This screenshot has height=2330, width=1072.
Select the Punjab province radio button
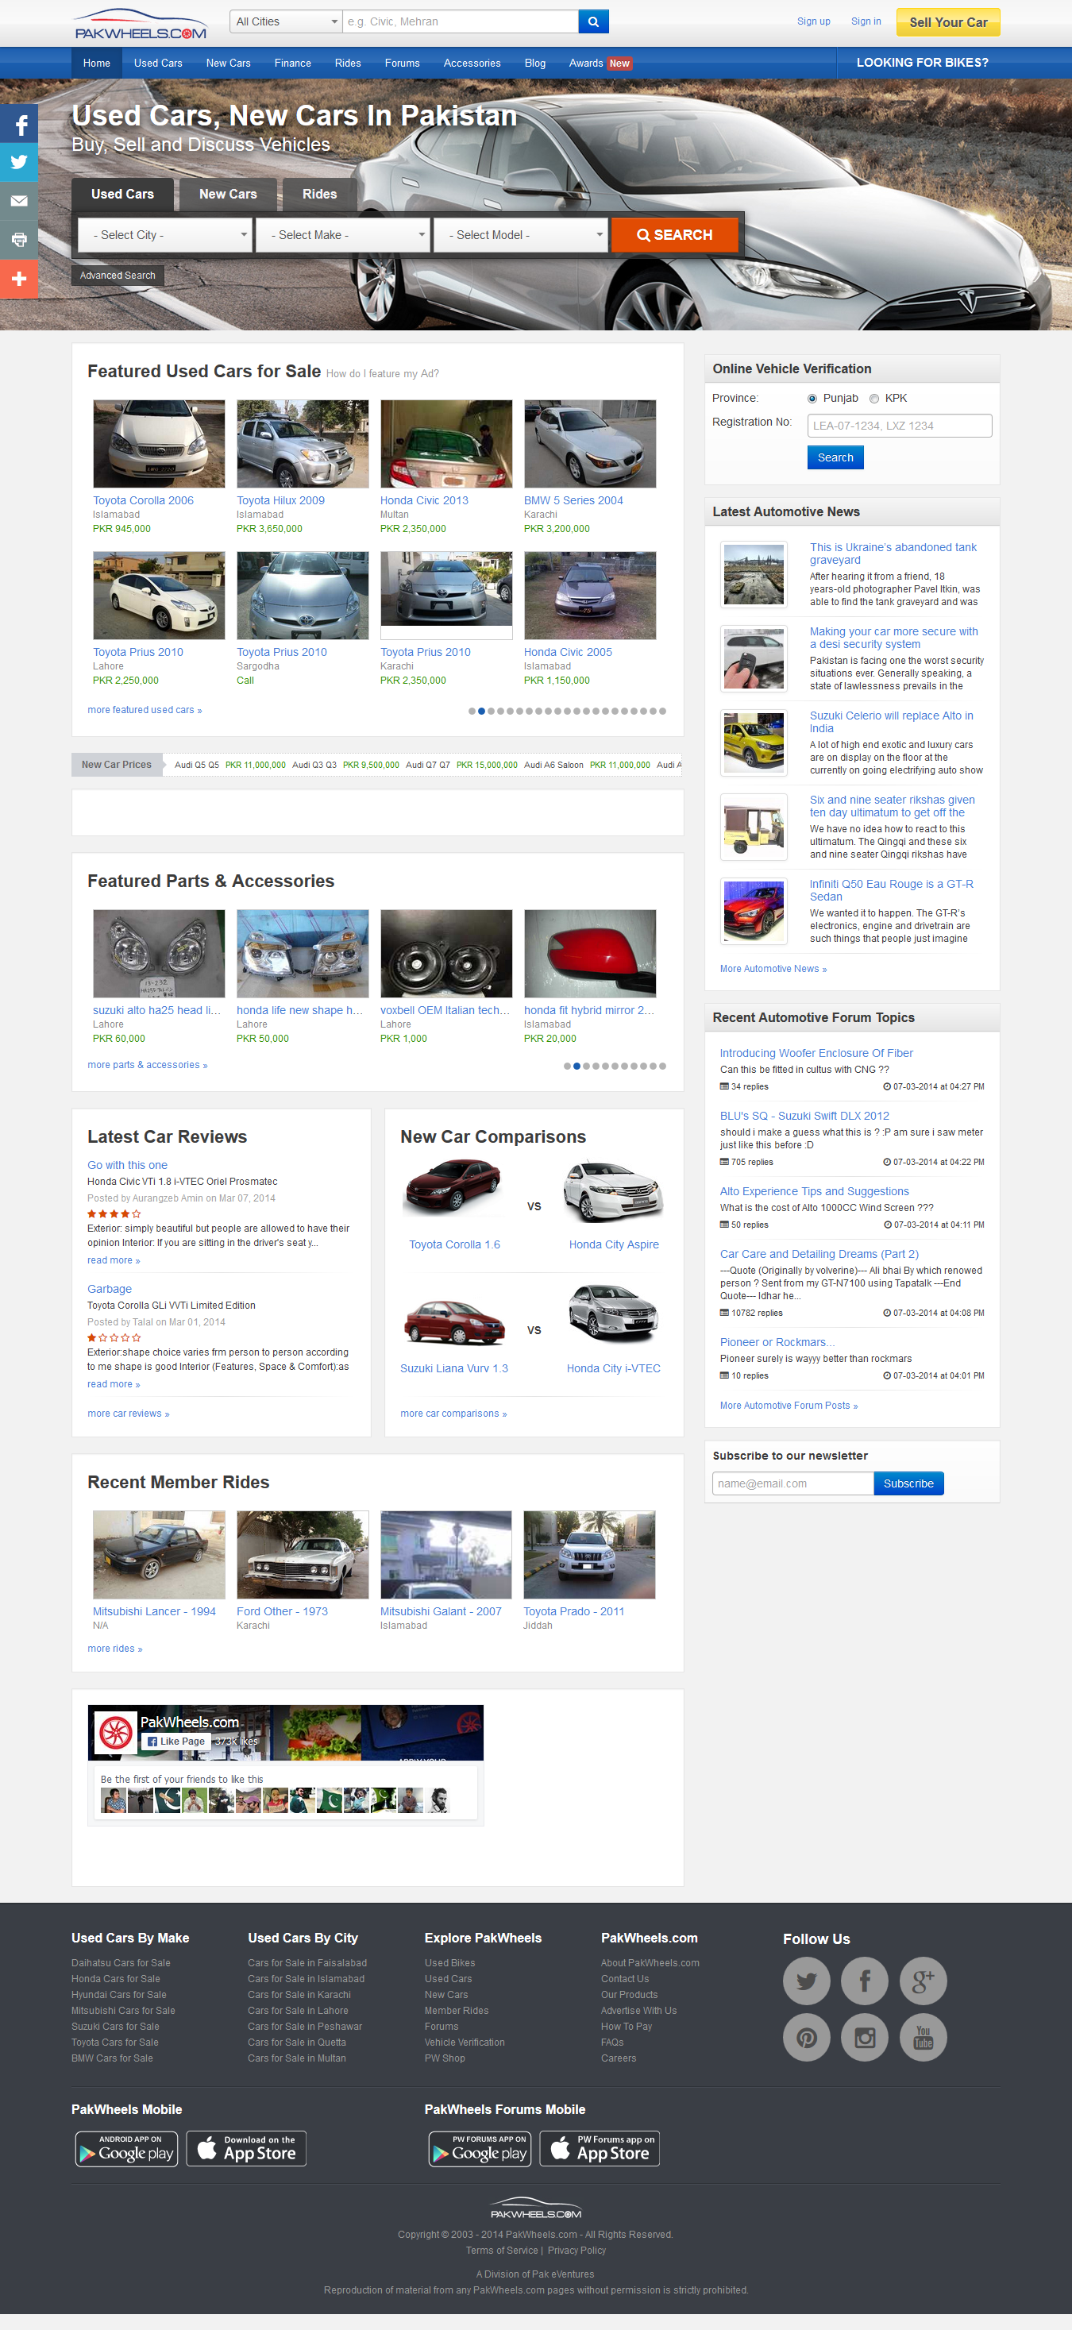point(812,399)
